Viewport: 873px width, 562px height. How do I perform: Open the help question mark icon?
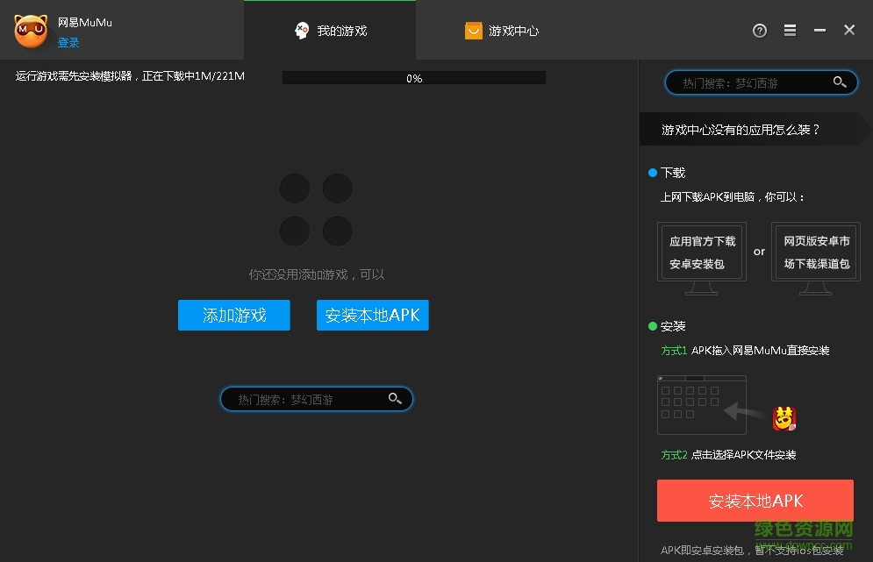click(x=759, y=30)
